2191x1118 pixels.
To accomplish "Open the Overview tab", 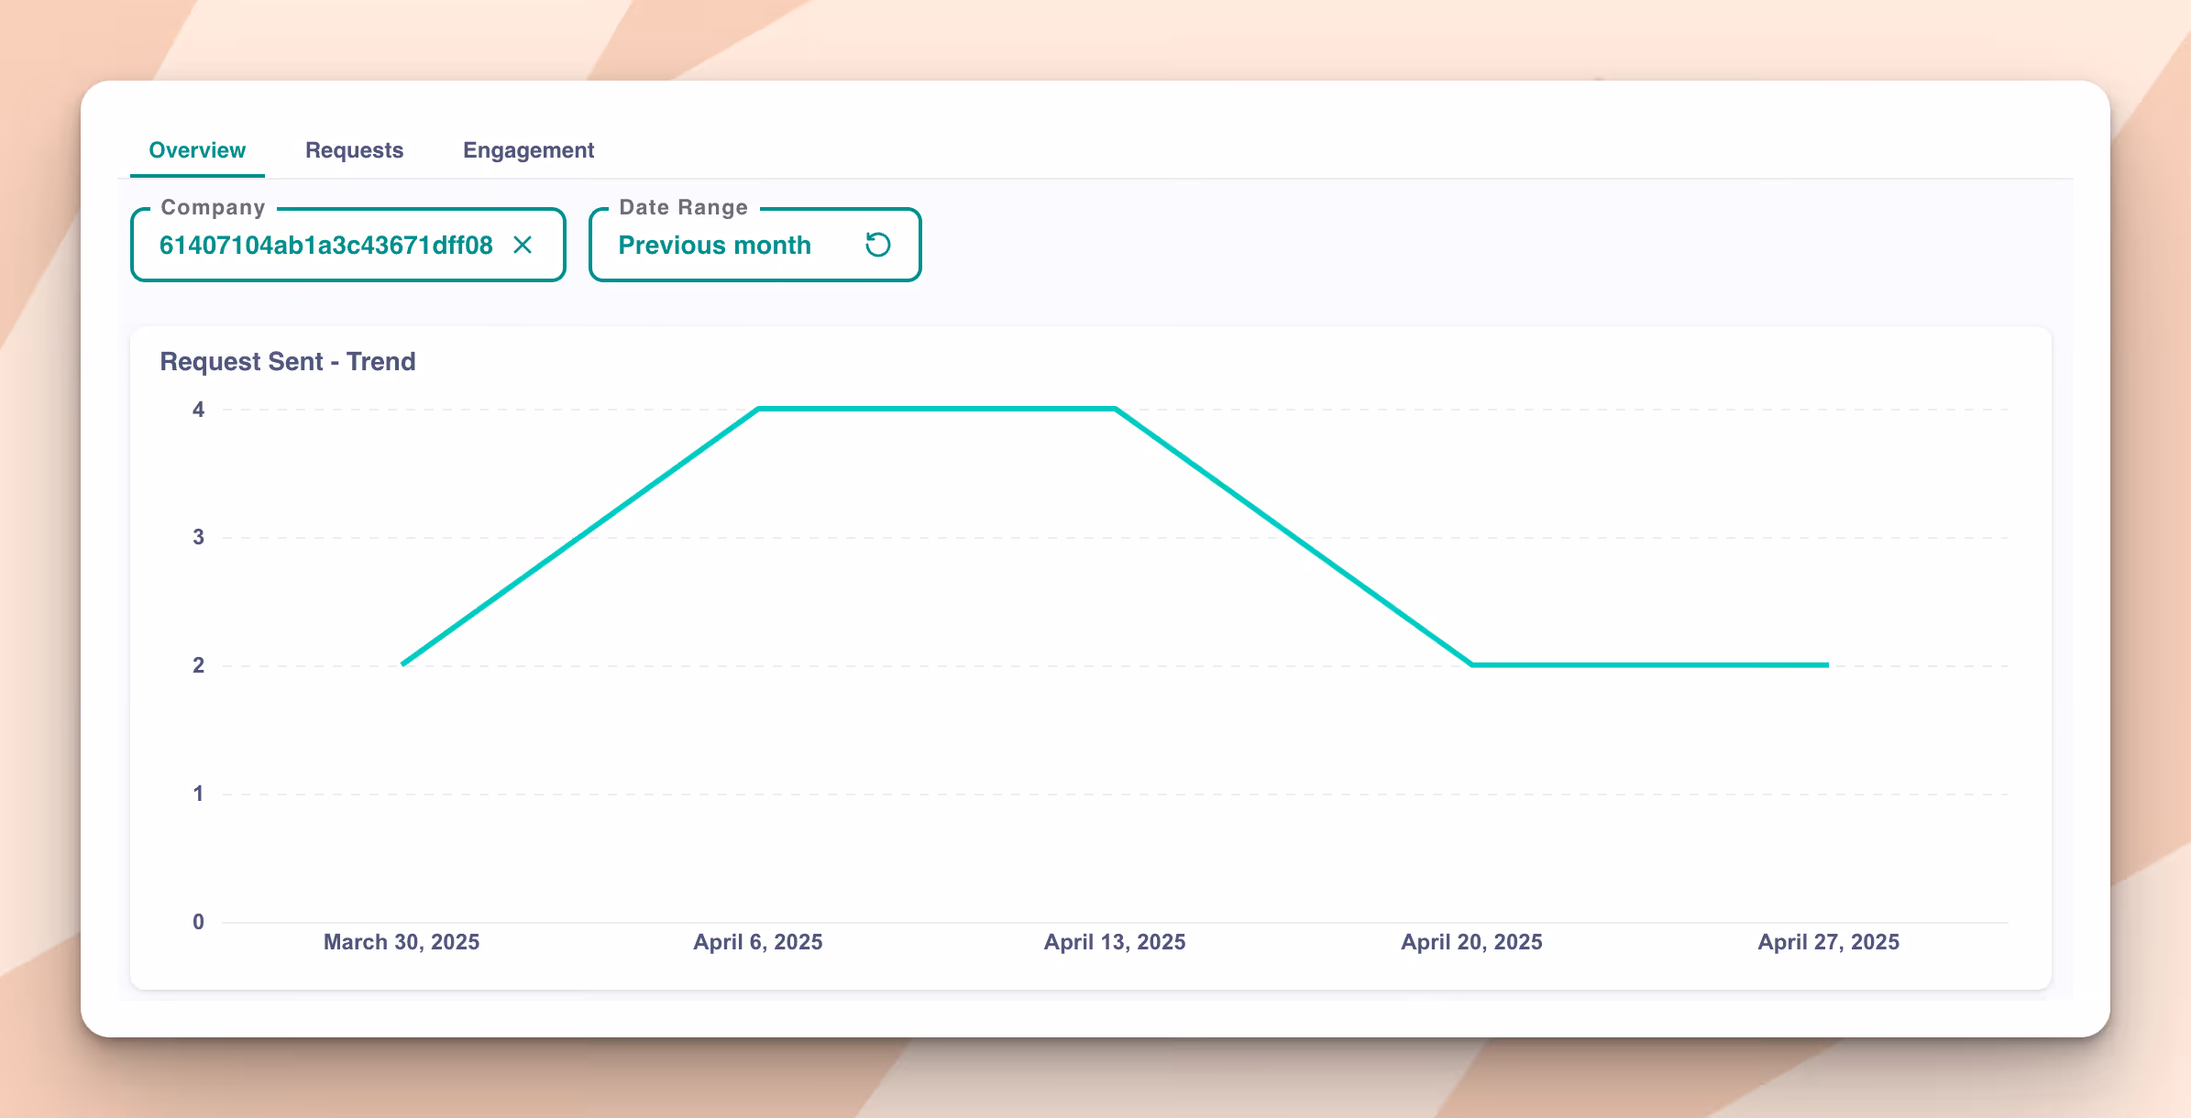I will click(x=197, y=150).
